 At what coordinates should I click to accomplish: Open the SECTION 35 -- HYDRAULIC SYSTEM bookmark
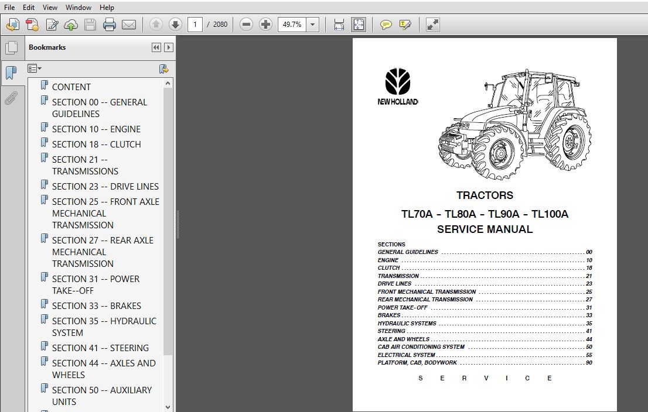pos(104,327)
